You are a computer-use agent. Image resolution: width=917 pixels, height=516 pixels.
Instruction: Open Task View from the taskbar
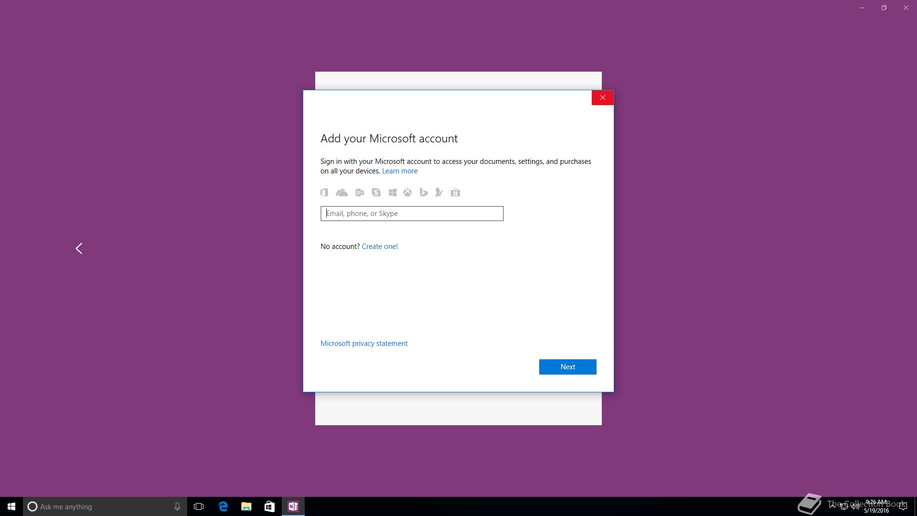pyautogui.click(x=199, y=506)
